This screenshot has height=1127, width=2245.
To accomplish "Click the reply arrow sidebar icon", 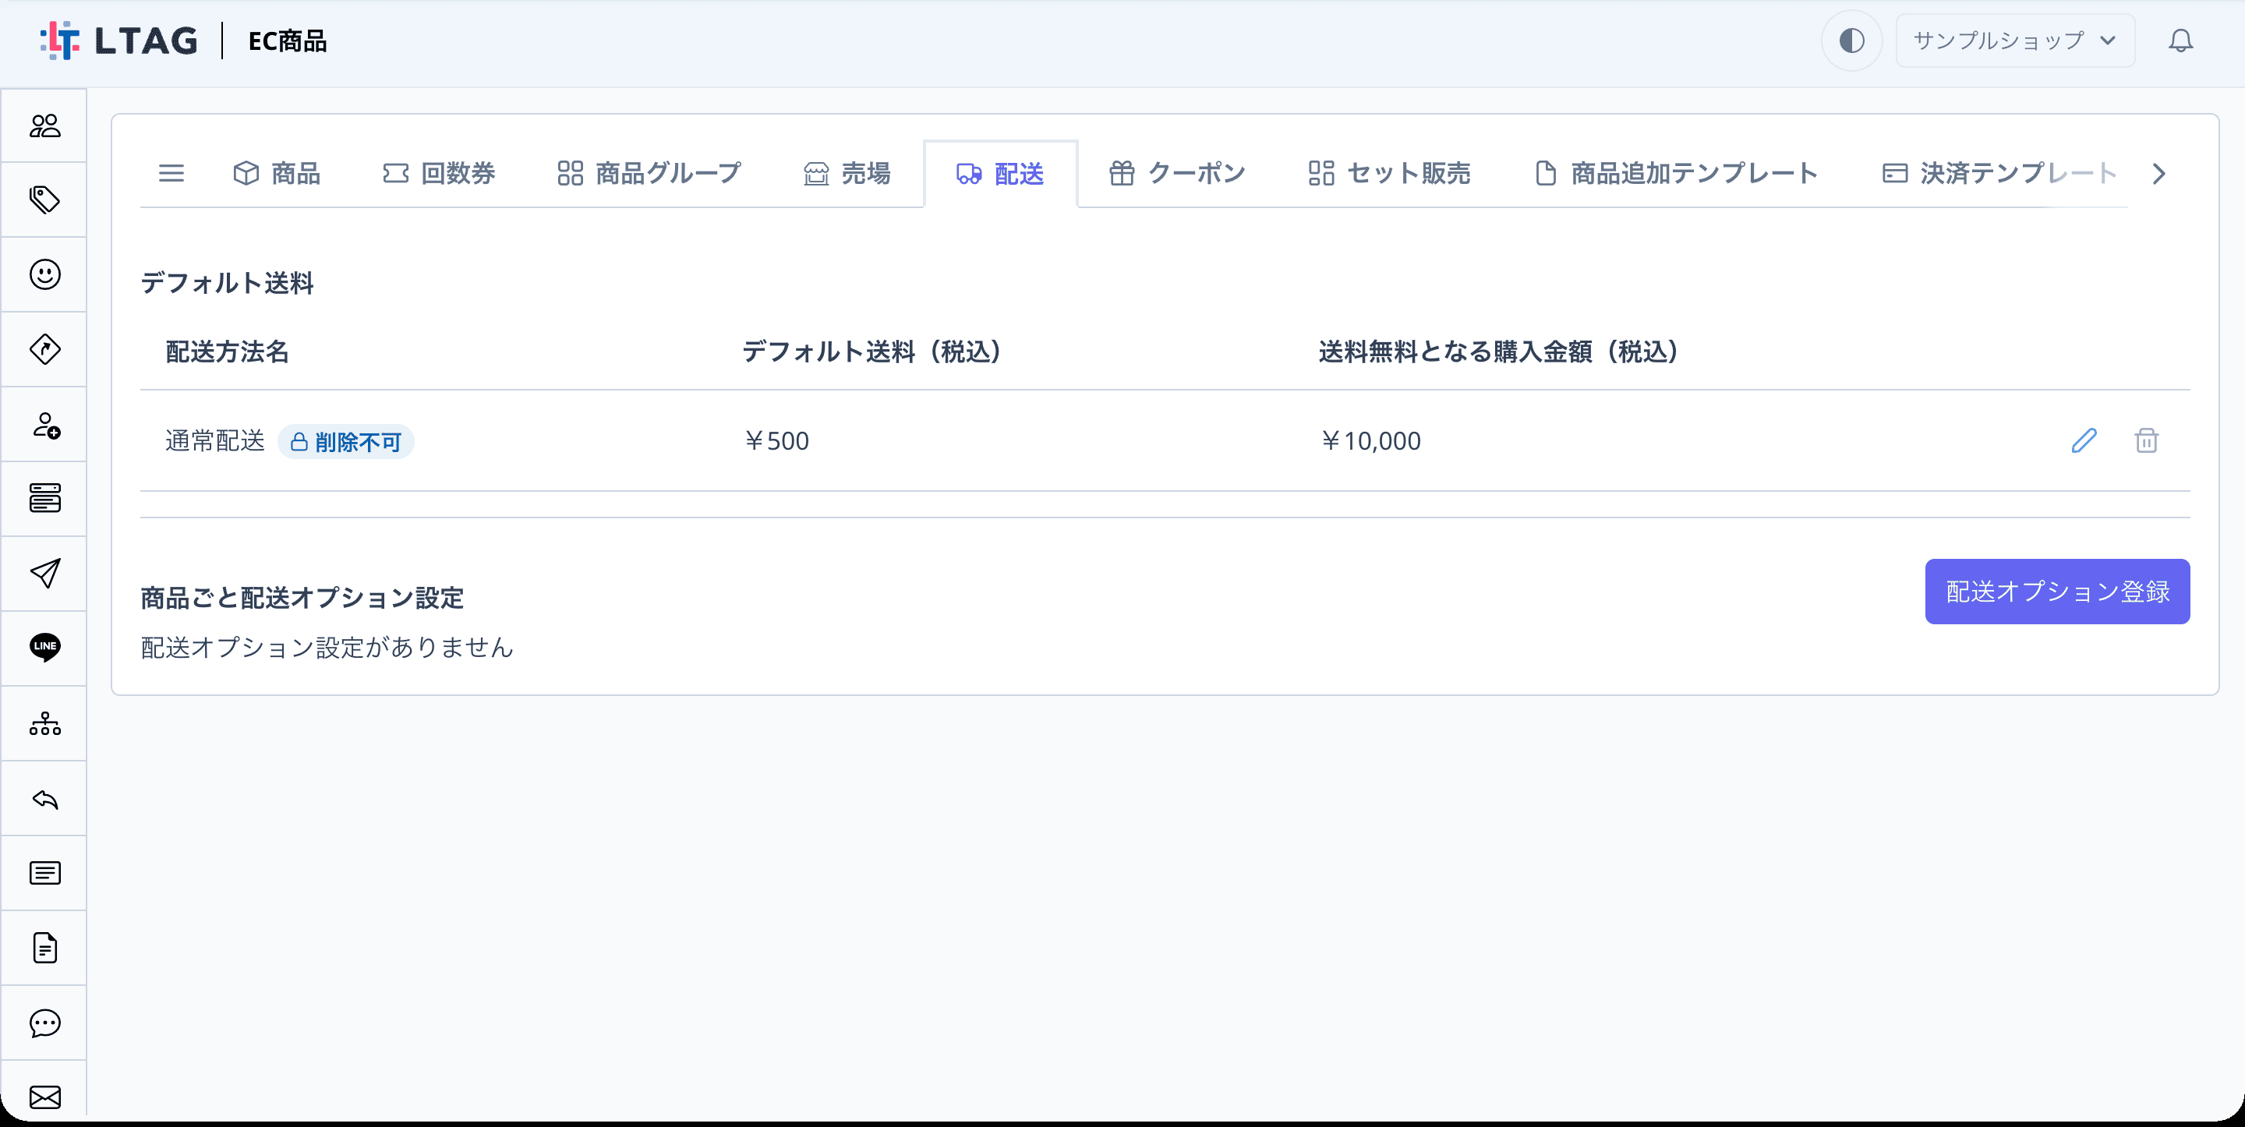I will [x=44, y=798].
